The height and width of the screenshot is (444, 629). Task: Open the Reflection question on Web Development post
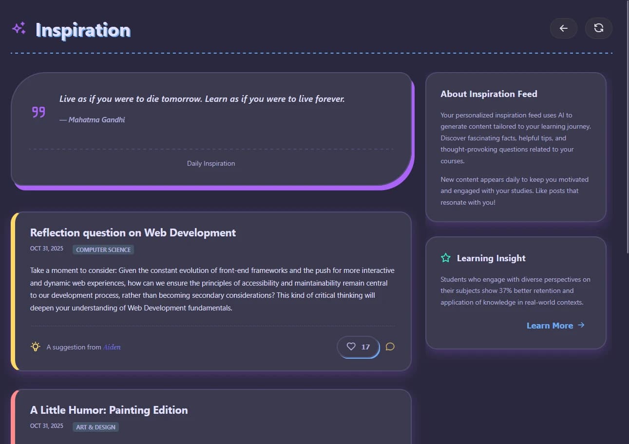pyautogui.click(x=133, y=232)
